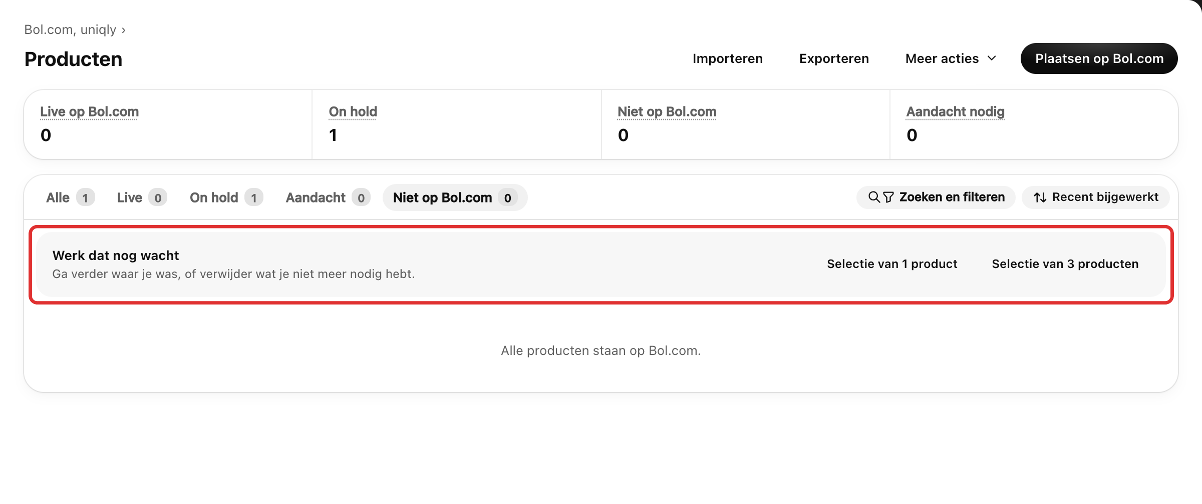Click the Zoeken en filteren label

click(952, 197)
